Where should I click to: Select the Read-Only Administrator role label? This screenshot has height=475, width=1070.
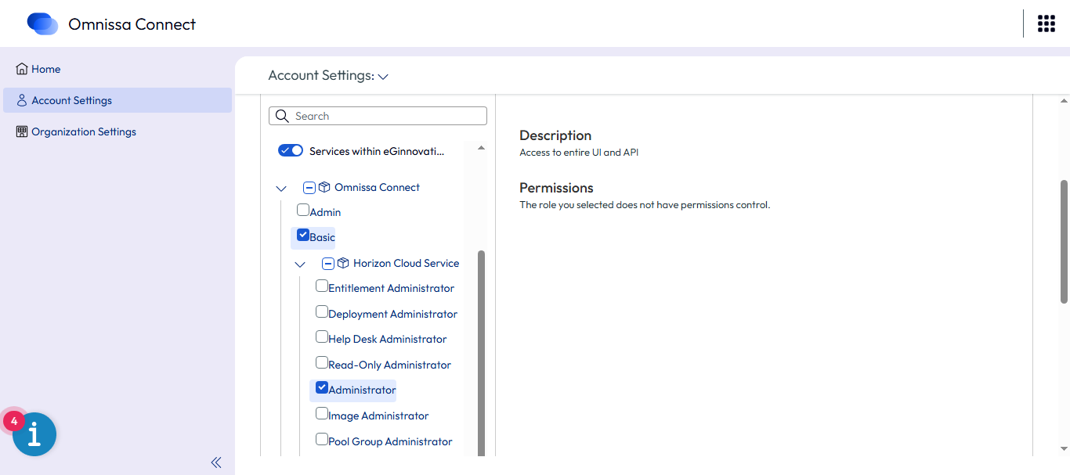pos(389,365)
